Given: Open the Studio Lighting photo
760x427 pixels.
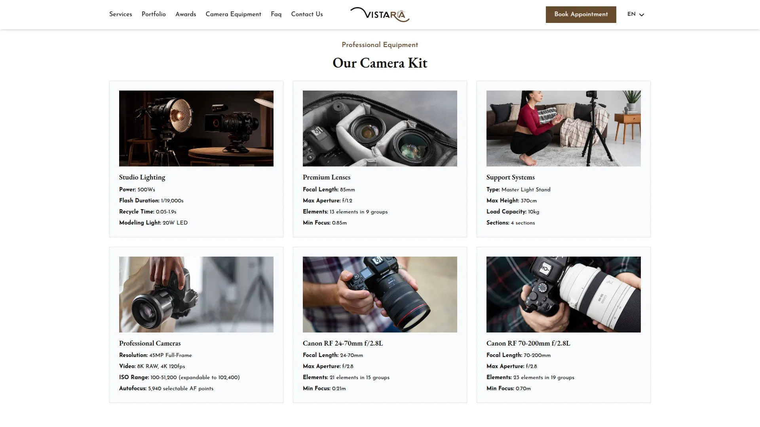Looking at the screenshot, I should 196,128.
